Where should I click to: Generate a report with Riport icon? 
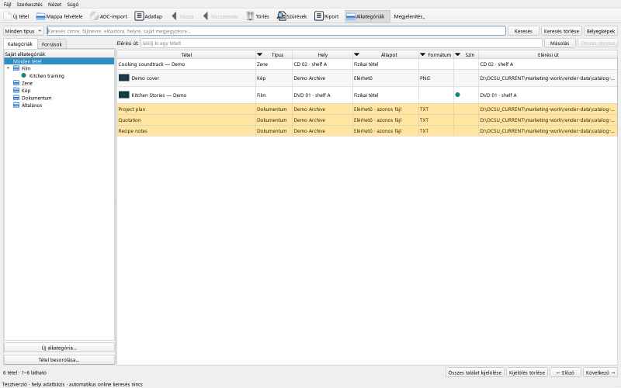pyautogui.click(x=319, y=16)
